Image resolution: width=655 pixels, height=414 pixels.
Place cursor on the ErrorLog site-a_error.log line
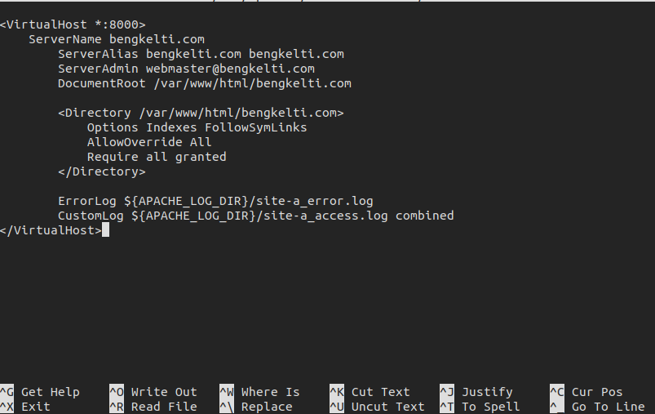coord(215,201)
